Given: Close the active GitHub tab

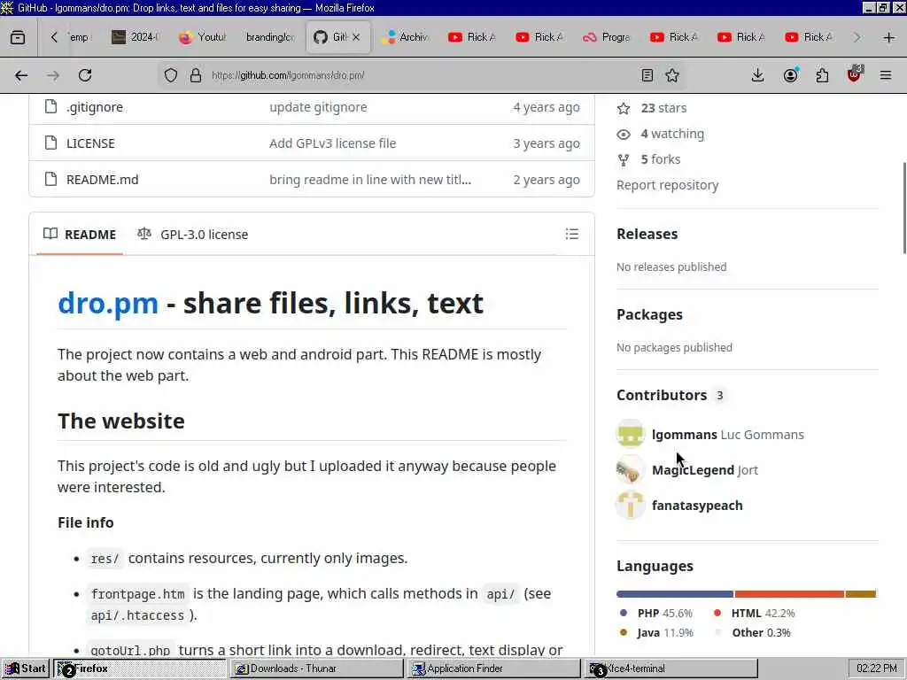Looking at the screenshot, I should (356, 37).
